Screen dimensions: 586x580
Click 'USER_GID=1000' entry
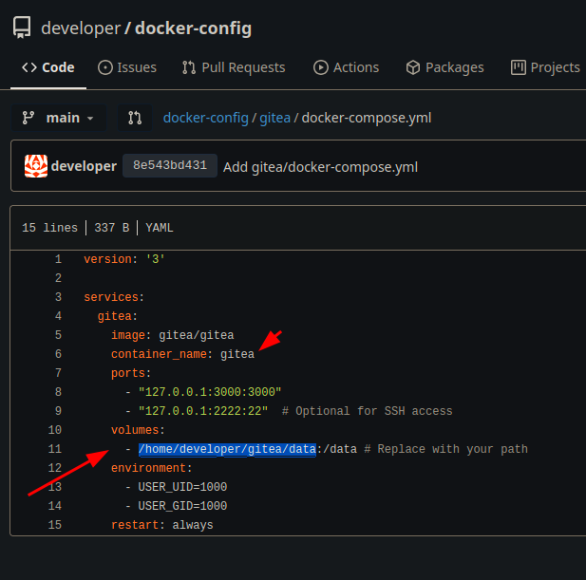point(182,506)
